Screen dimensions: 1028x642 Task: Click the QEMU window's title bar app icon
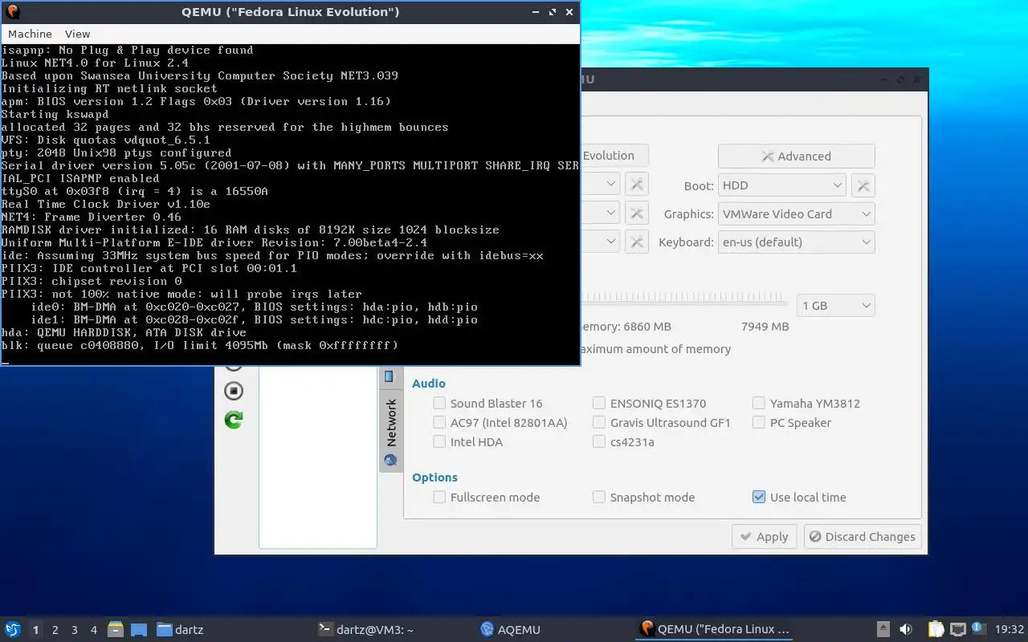12,12
